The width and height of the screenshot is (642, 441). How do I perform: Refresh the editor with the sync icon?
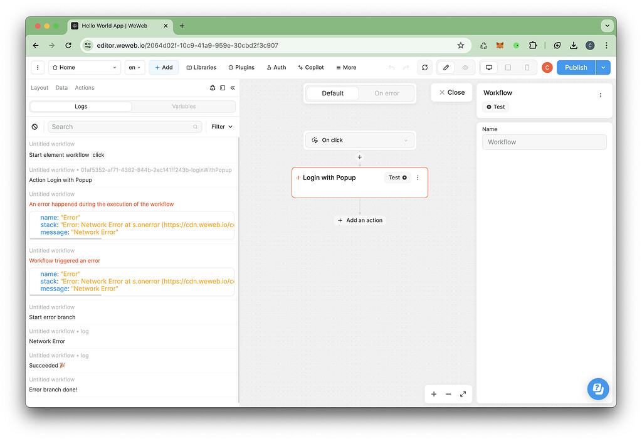point(424,67)
